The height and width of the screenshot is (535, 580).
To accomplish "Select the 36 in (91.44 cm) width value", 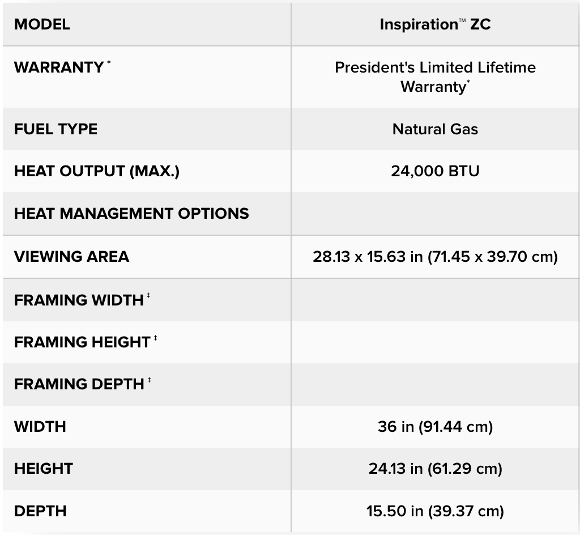I will (435, 426).
